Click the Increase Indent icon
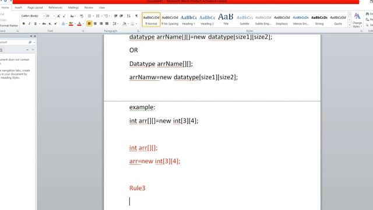 [121, 16]
